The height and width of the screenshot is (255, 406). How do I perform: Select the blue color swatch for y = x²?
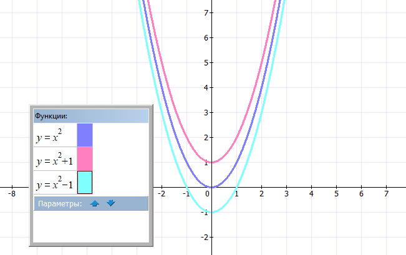(x=84, y=135)
